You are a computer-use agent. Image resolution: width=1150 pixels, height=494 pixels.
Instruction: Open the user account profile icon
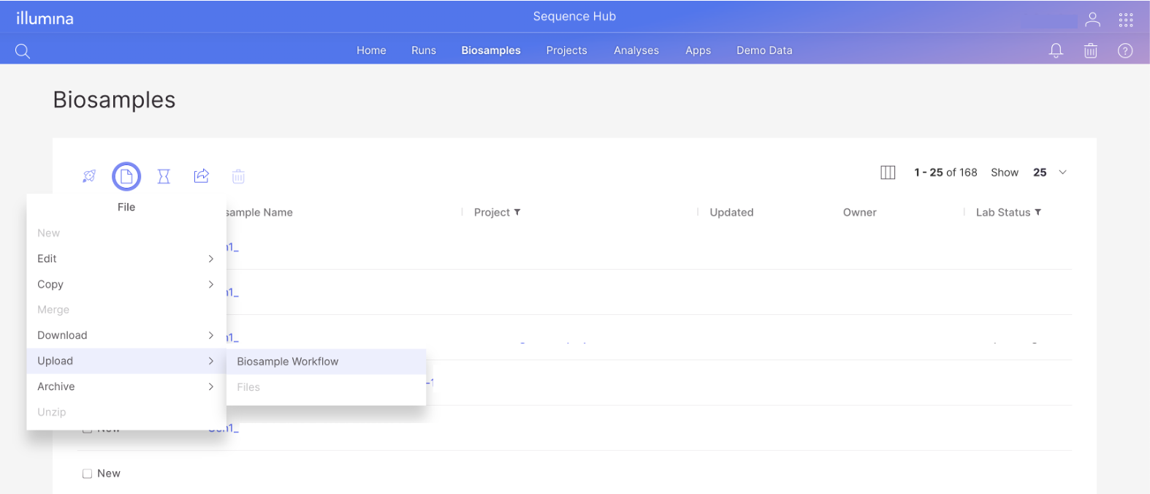(1092, 20)
